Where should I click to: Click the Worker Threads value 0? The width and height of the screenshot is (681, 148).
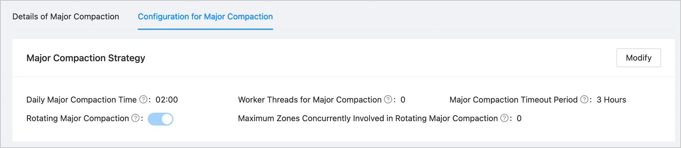tap(403, 100)
